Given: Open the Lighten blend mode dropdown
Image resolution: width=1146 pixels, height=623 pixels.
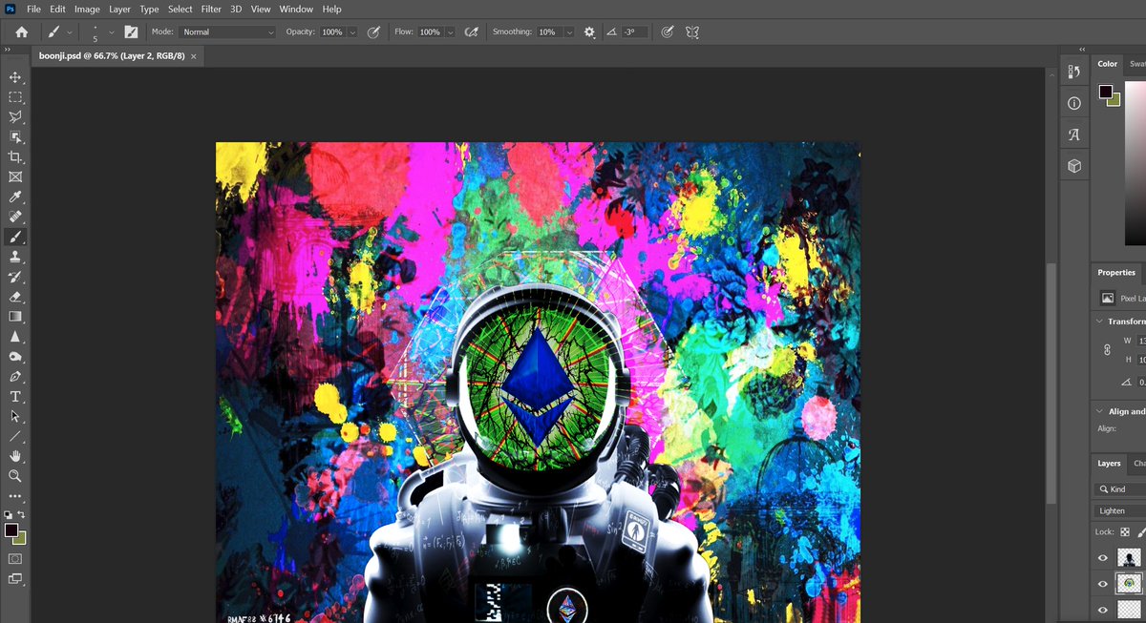Looking at the screenshot, I should pos(1120,510).
